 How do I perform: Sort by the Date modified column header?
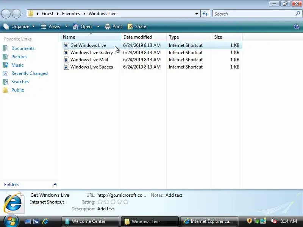pos(144,37)
